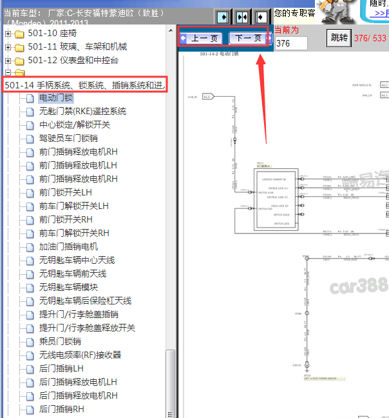Screen dimensions: 389x418
Task: Click page icon beside 电动门锁
Action: pos(30,98)
